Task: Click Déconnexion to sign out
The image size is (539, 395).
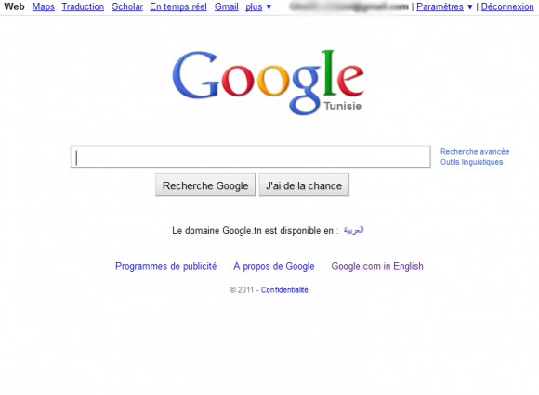Action: [507, 6]
